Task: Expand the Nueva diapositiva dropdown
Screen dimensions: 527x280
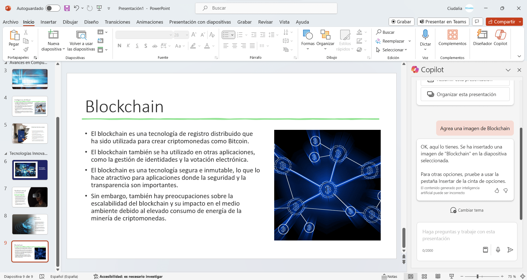Action: coord(53,49)
